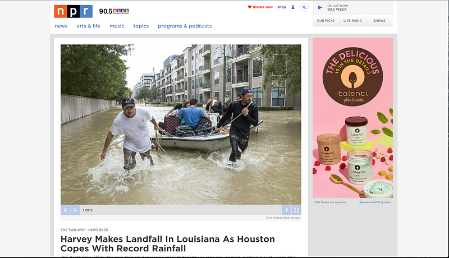The image size is (449, 258).
Task: Click the Harvey Makes Landfall headline
Action: [x=167, y=244]
